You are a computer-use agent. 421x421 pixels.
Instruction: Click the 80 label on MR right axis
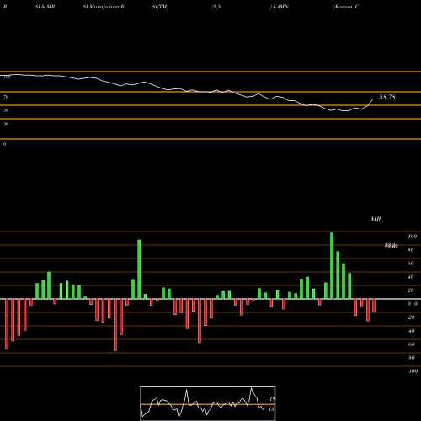click(411, 250)
